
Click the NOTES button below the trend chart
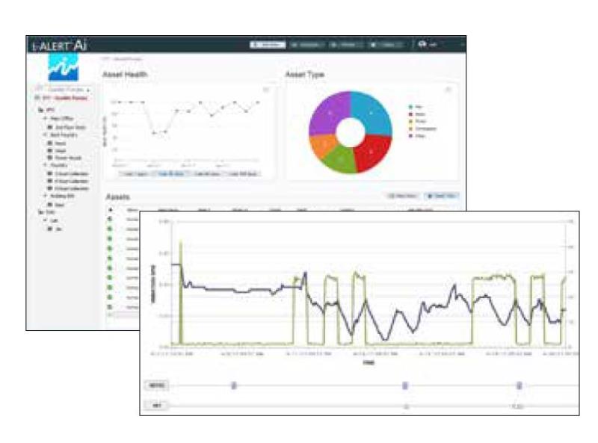[x=157, y=385]
